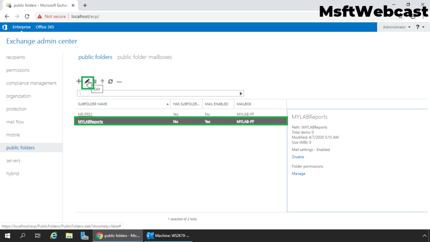This screenshot has height=242, width=430.
Task: Open Server Manager from taskbar
Action: tap(84, 236)
